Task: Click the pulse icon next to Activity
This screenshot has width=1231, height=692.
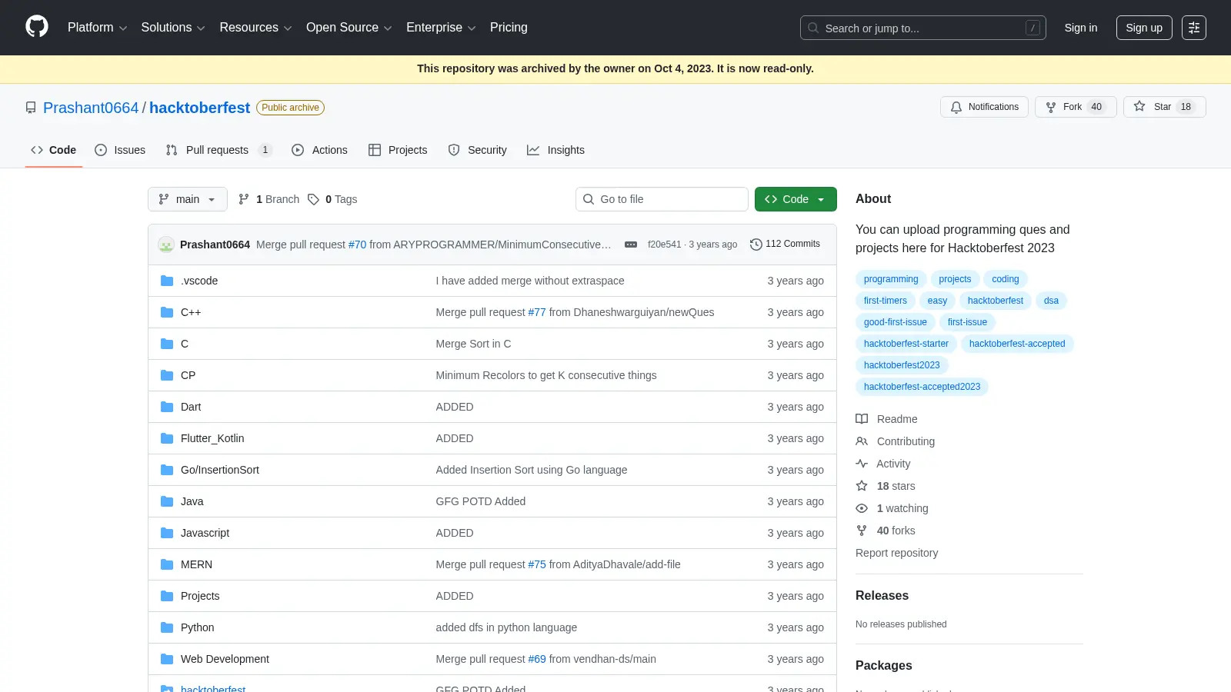Action: click(862, 464)
